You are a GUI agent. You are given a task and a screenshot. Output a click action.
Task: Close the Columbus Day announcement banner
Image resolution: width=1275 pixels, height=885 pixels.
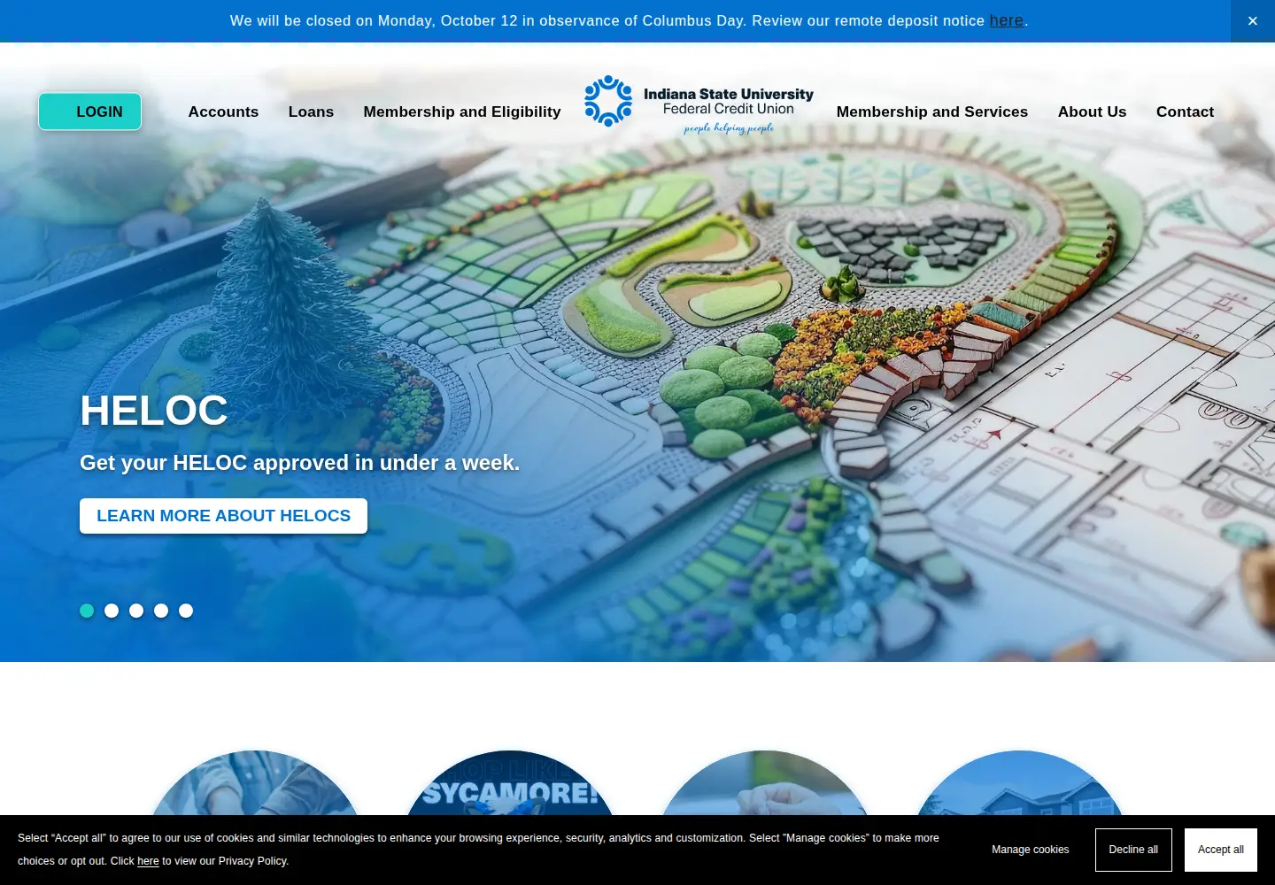coord(1252,21)
